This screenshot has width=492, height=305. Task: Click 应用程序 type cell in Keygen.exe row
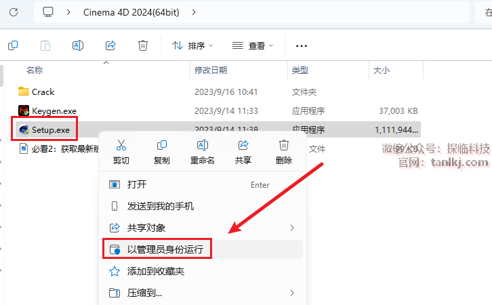pos(308,111)
